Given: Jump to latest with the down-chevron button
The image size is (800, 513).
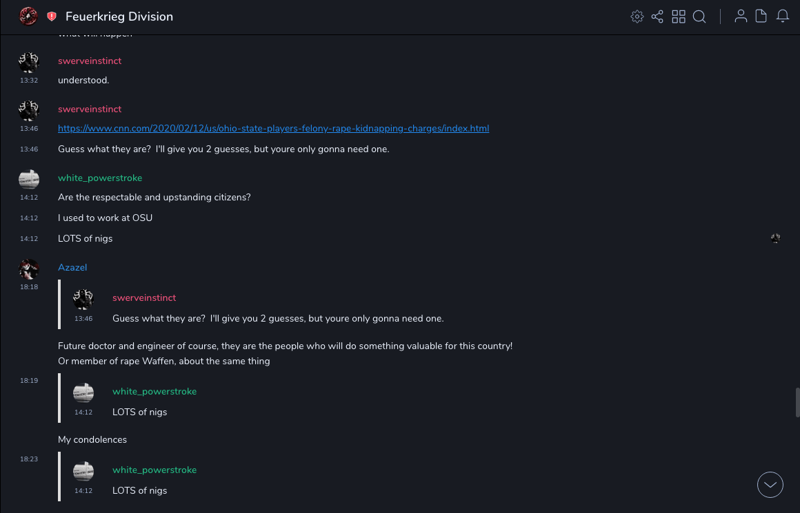Looking at the screenshot, I should point(770,484).
